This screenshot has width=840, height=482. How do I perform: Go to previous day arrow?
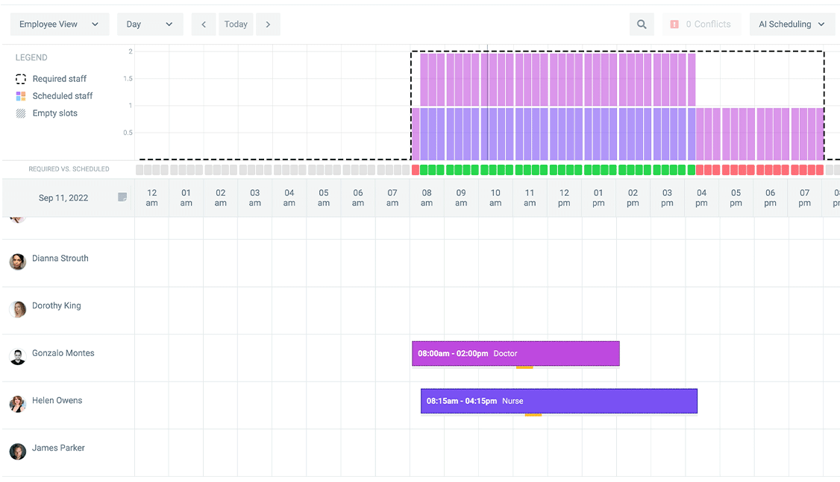tap(204, 24)
